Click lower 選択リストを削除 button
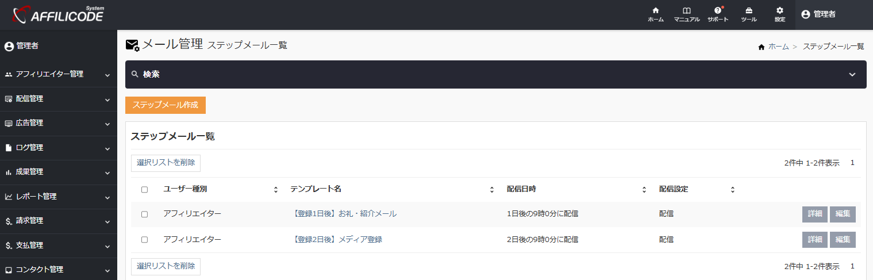The image size is (873, 280). 166,267
